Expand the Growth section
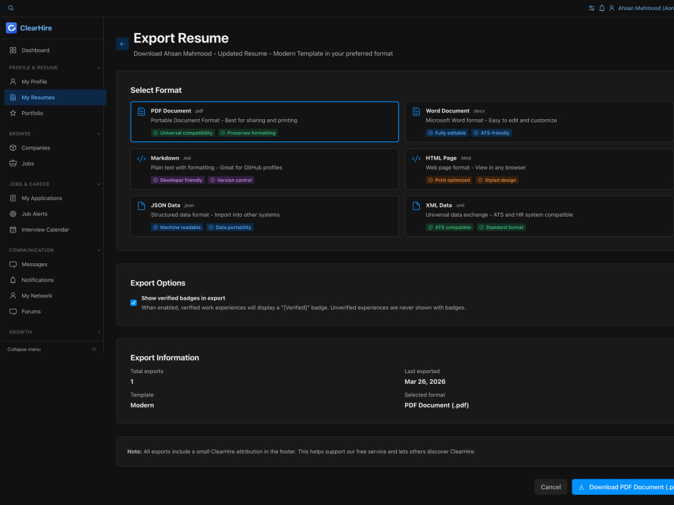 99,332
